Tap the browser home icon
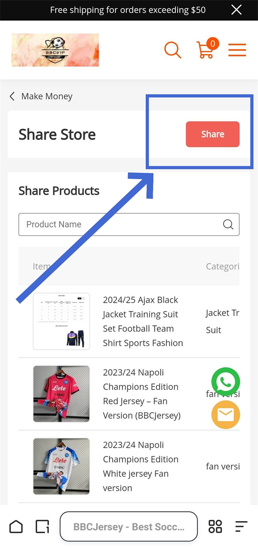 click(16, 526)
